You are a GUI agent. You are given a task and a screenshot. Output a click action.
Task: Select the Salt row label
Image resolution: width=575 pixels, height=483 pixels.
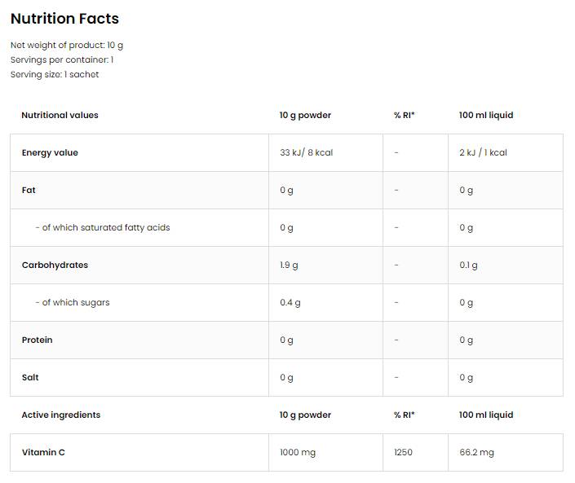click(x=30, y=378)
